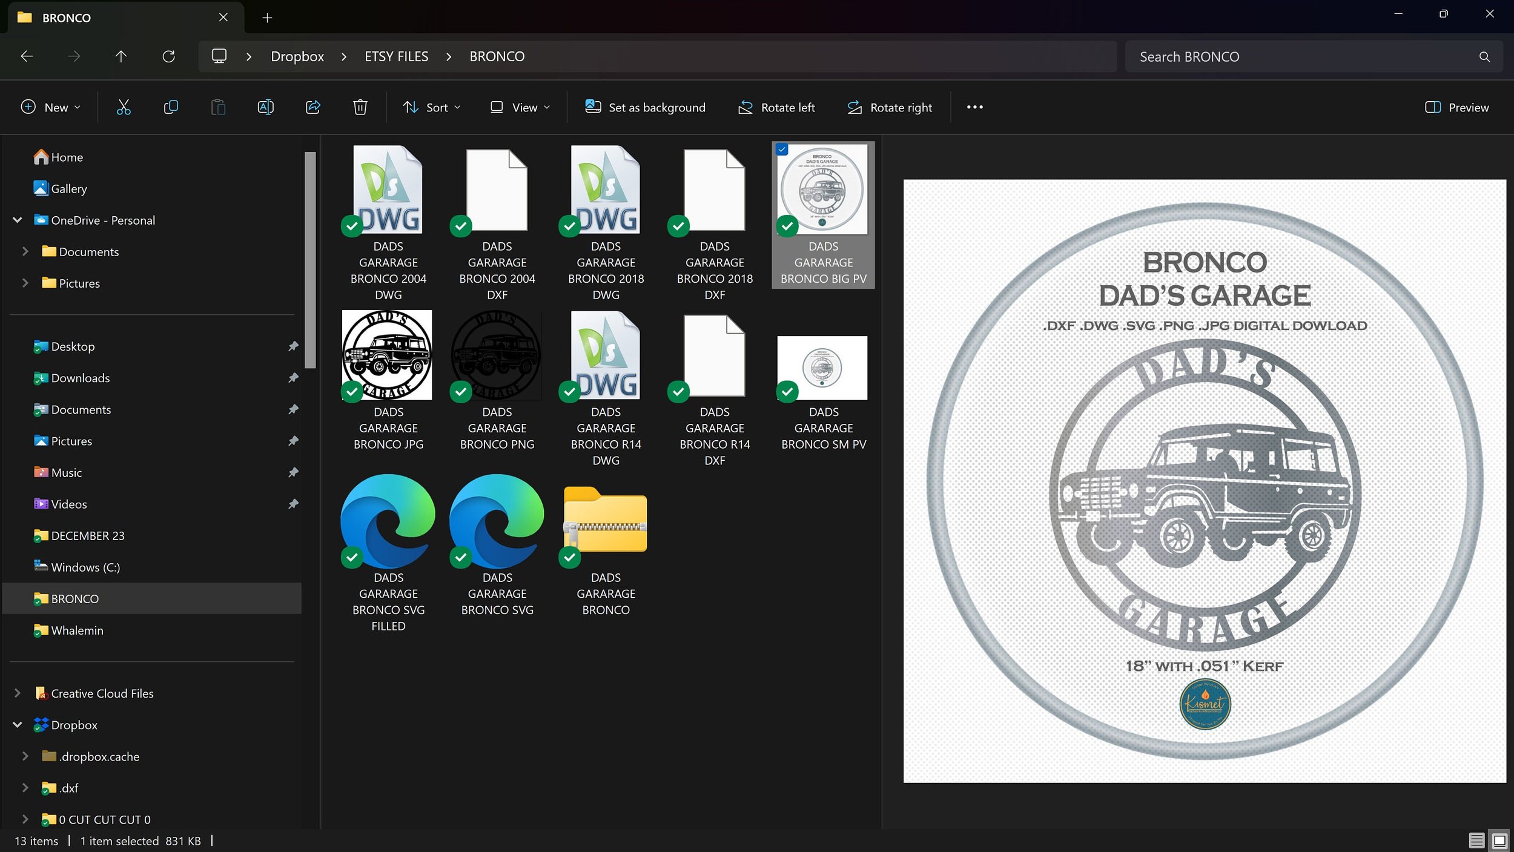Click the Delete trash can icon
The height and width of the screenshot is (852, 1514).
tap(360, 107)
